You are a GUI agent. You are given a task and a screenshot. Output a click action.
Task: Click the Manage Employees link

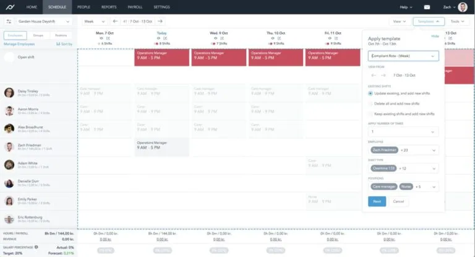(19, 45)
